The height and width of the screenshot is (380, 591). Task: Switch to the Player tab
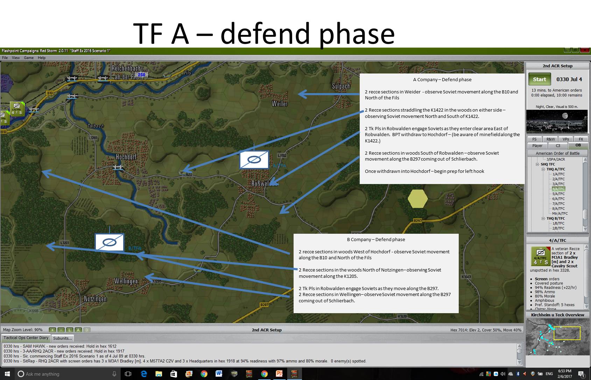tap(537, 146)
